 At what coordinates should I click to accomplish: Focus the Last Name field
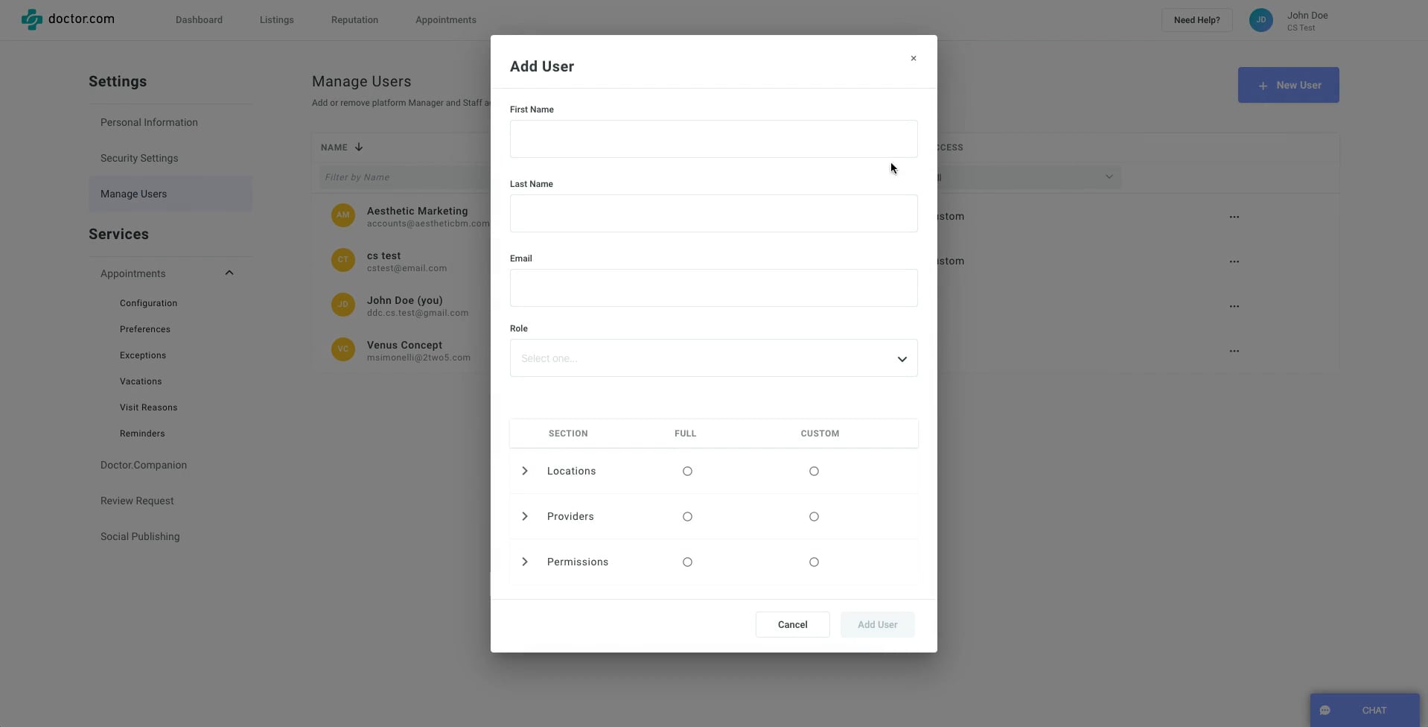pyautogui.click(x=713, y=214)
